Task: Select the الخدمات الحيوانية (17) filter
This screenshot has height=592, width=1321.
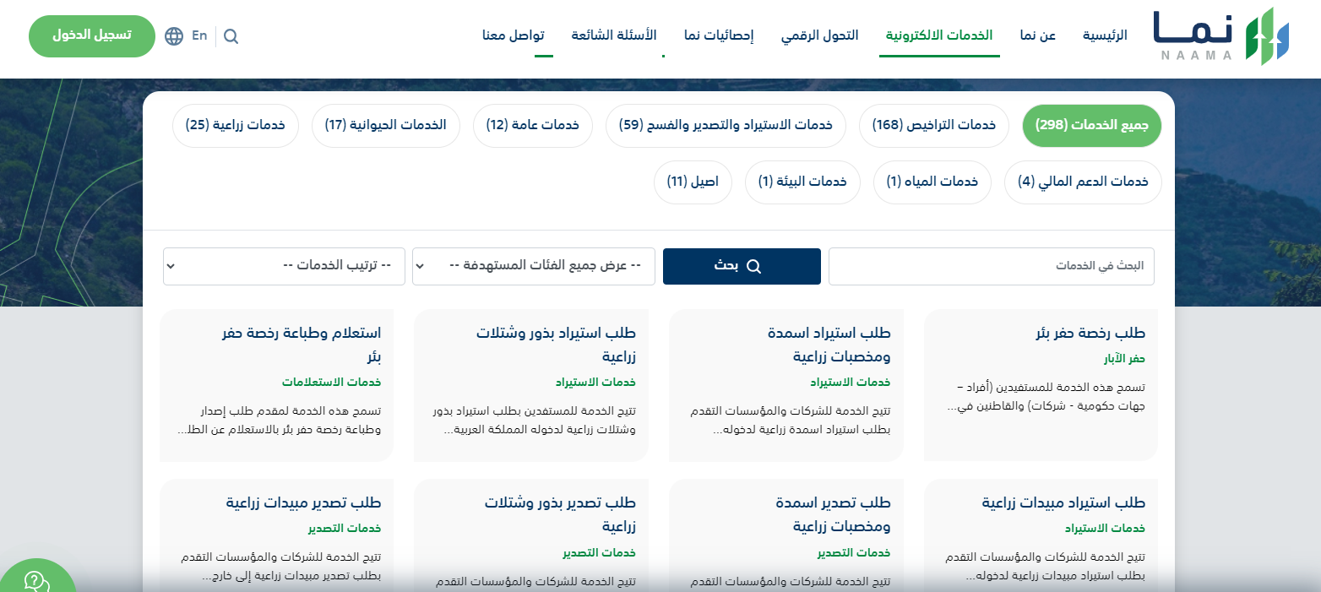Action: [385, 126]
